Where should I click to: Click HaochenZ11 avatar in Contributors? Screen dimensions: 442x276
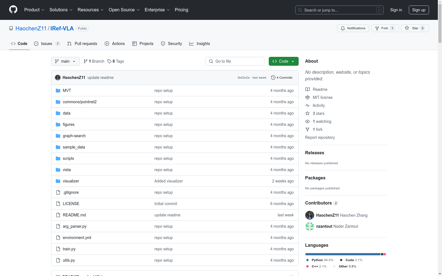[x=310, y=215]
